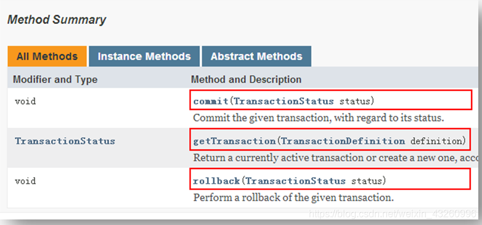Click the Method and Description column header

[246, 79]
